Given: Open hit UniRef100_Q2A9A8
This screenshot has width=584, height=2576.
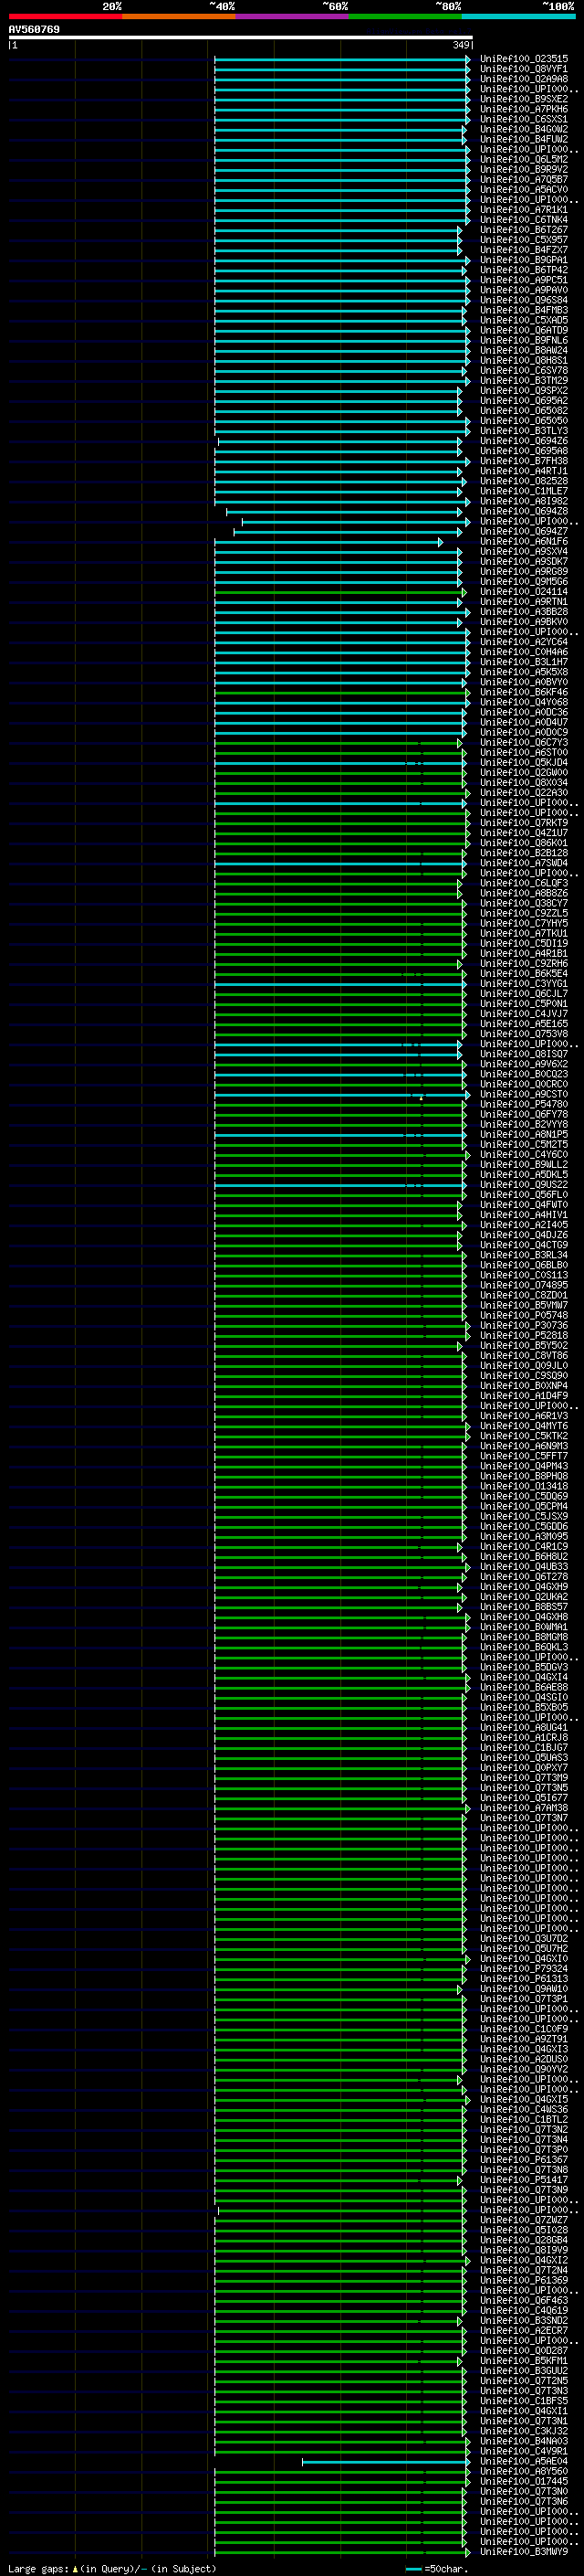Looking at the screenshot, I should (523, 79).
